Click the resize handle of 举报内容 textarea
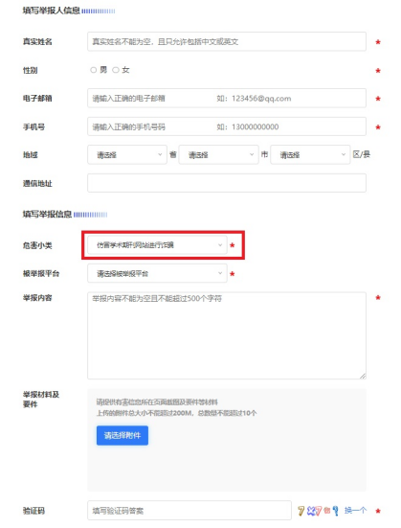 (x=363, y=376)
